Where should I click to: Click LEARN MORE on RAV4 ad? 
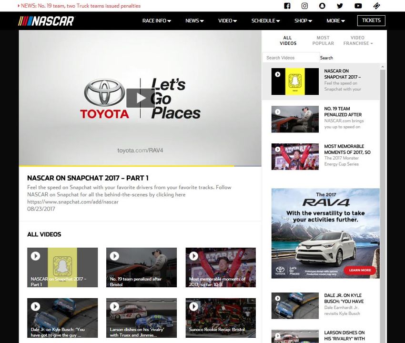(360, 270)
